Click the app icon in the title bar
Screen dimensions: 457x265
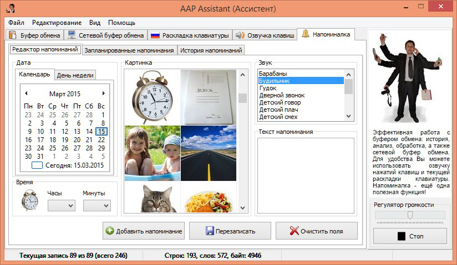click(x=9, y=8)
